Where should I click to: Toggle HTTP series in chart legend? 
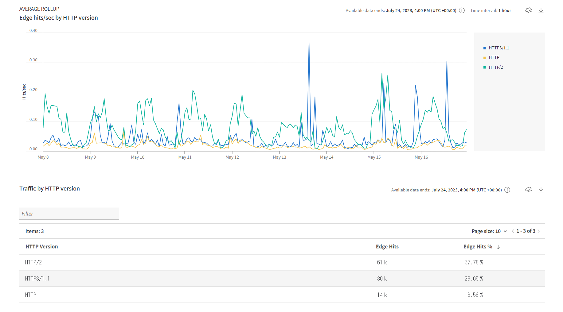494,58
